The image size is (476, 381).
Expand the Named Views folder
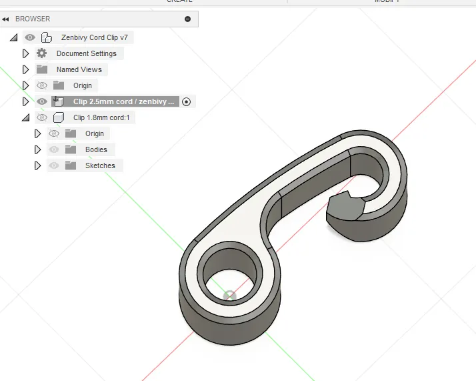click(x=26, y=69)
